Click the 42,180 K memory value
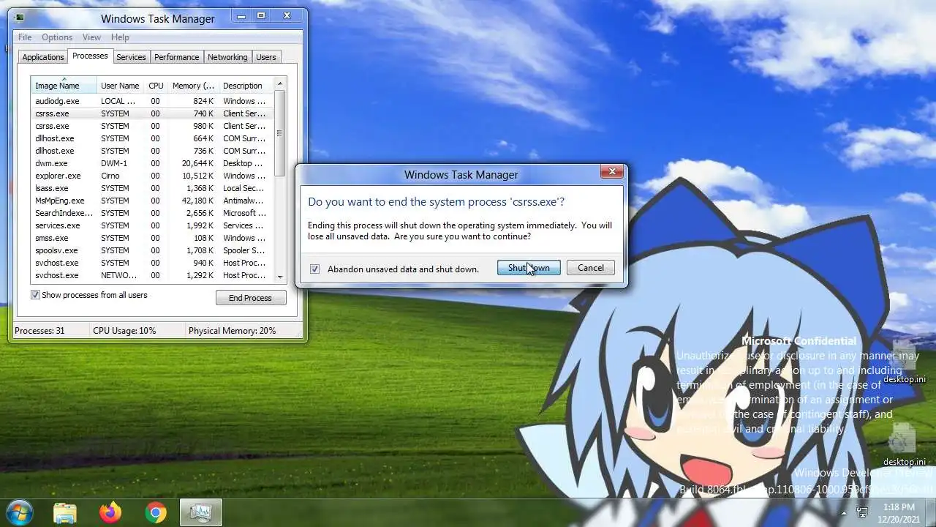Image resolution: width=936 pixels, height=527 pixels. coord(197,201)
